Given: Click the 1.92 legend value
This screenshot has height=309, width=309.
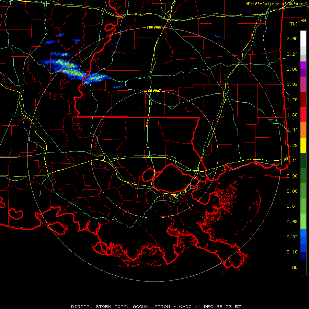Looking at the screenshot, I should [x=292, y=84].
